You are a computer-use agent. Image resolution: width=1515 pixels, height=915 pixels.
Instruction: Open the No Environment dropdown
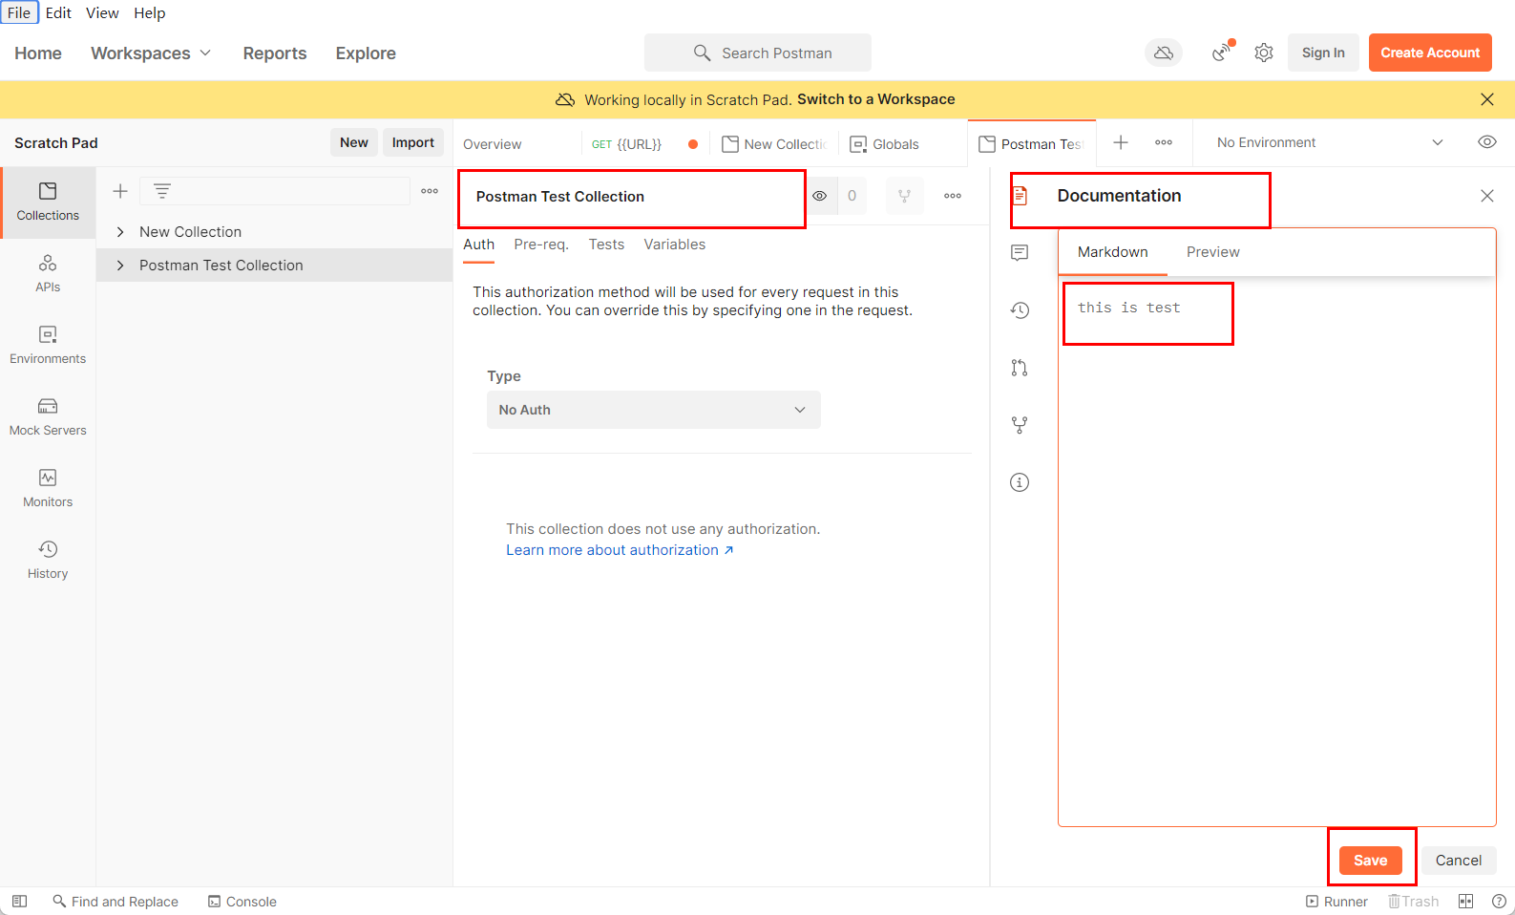tap(1330, 142)
